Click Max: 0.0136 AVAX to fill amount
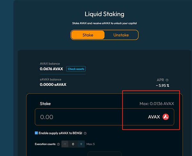 pyautogui.click(x=157, y=104)
